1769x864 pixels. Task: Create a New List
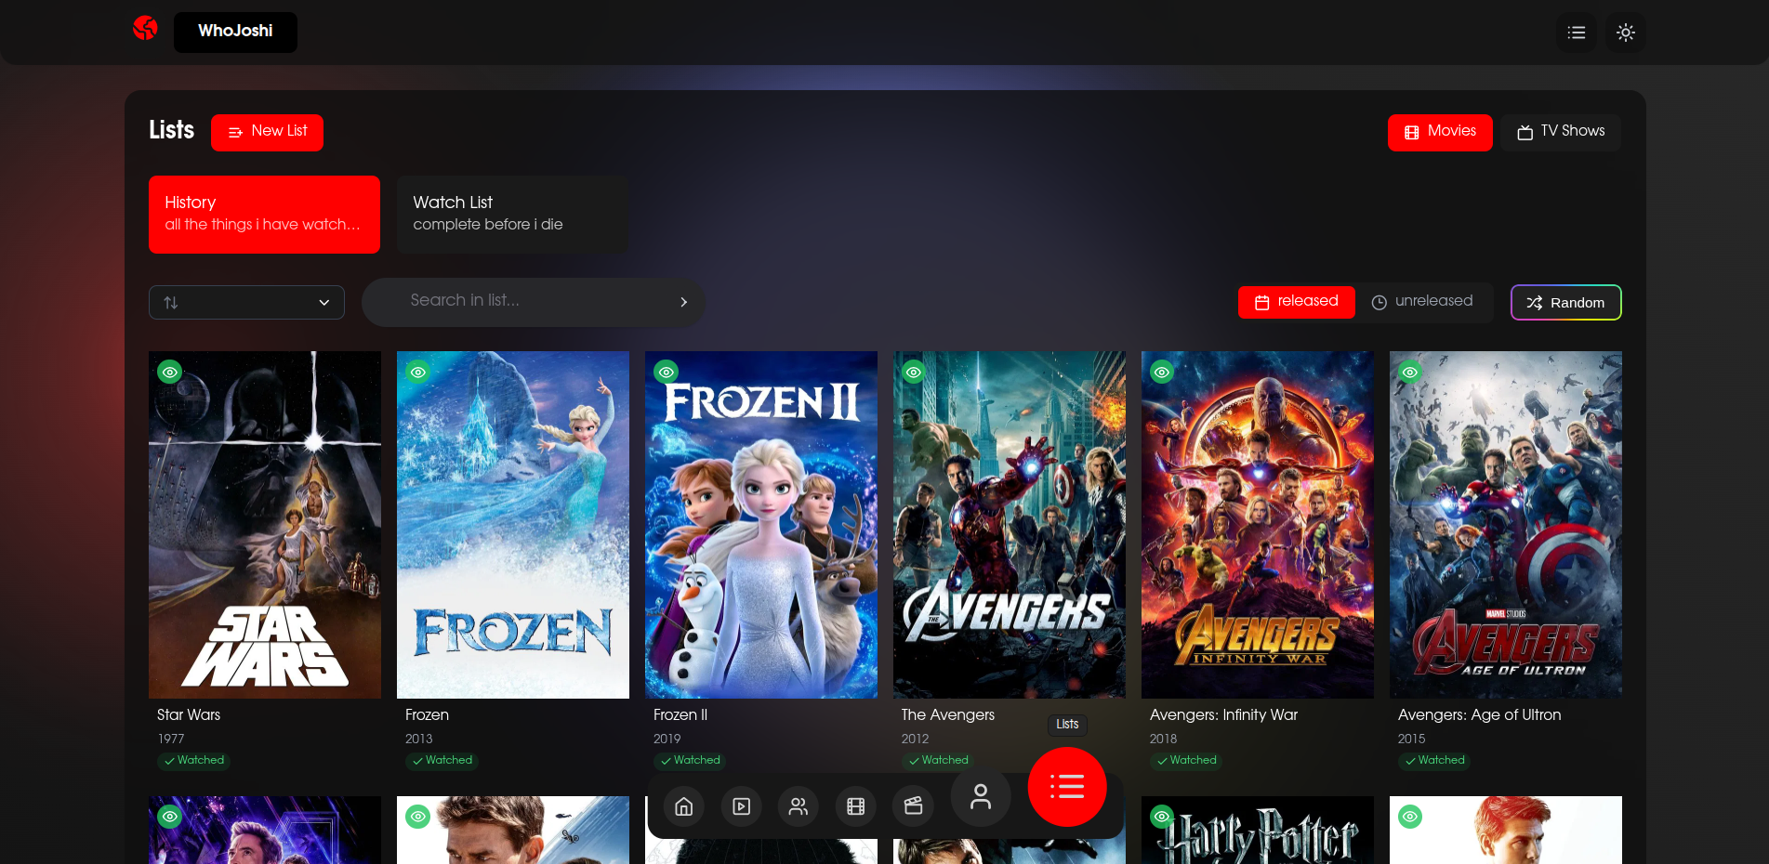click(267, 132)
